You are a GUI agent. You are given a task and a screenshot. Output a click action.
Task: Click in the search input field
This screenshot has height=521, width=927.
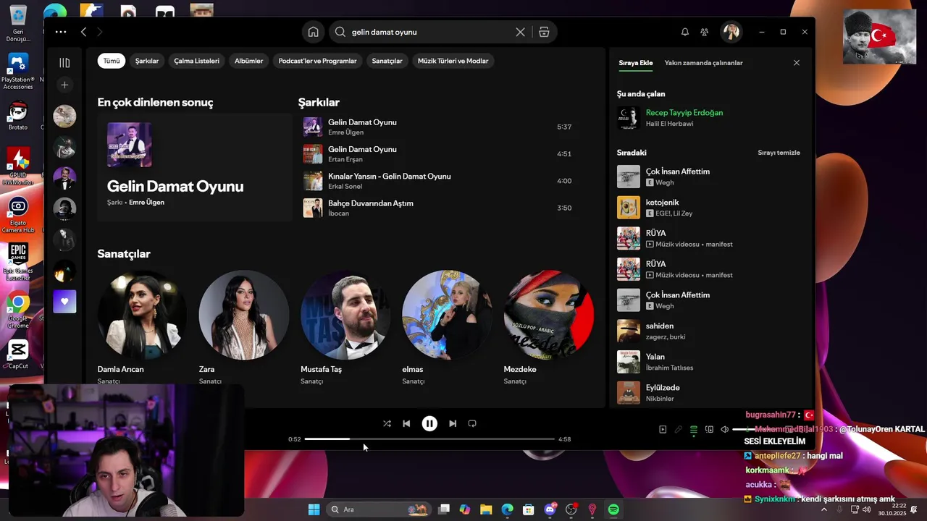pyautogui.click(x=431, y=32)
